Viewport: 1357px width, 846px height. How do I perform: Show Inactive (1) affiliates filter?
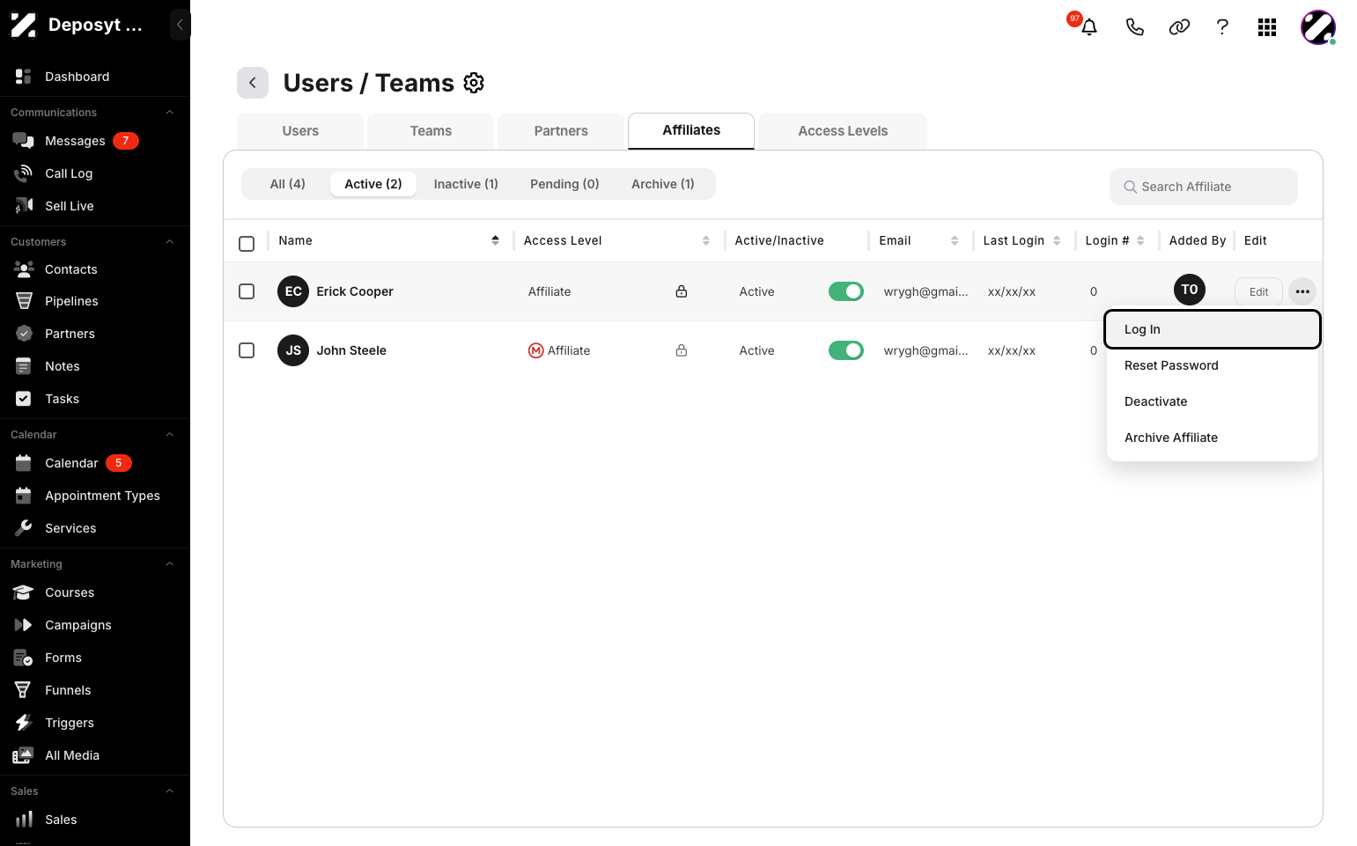pyautogui.click(x=466, y=184)
